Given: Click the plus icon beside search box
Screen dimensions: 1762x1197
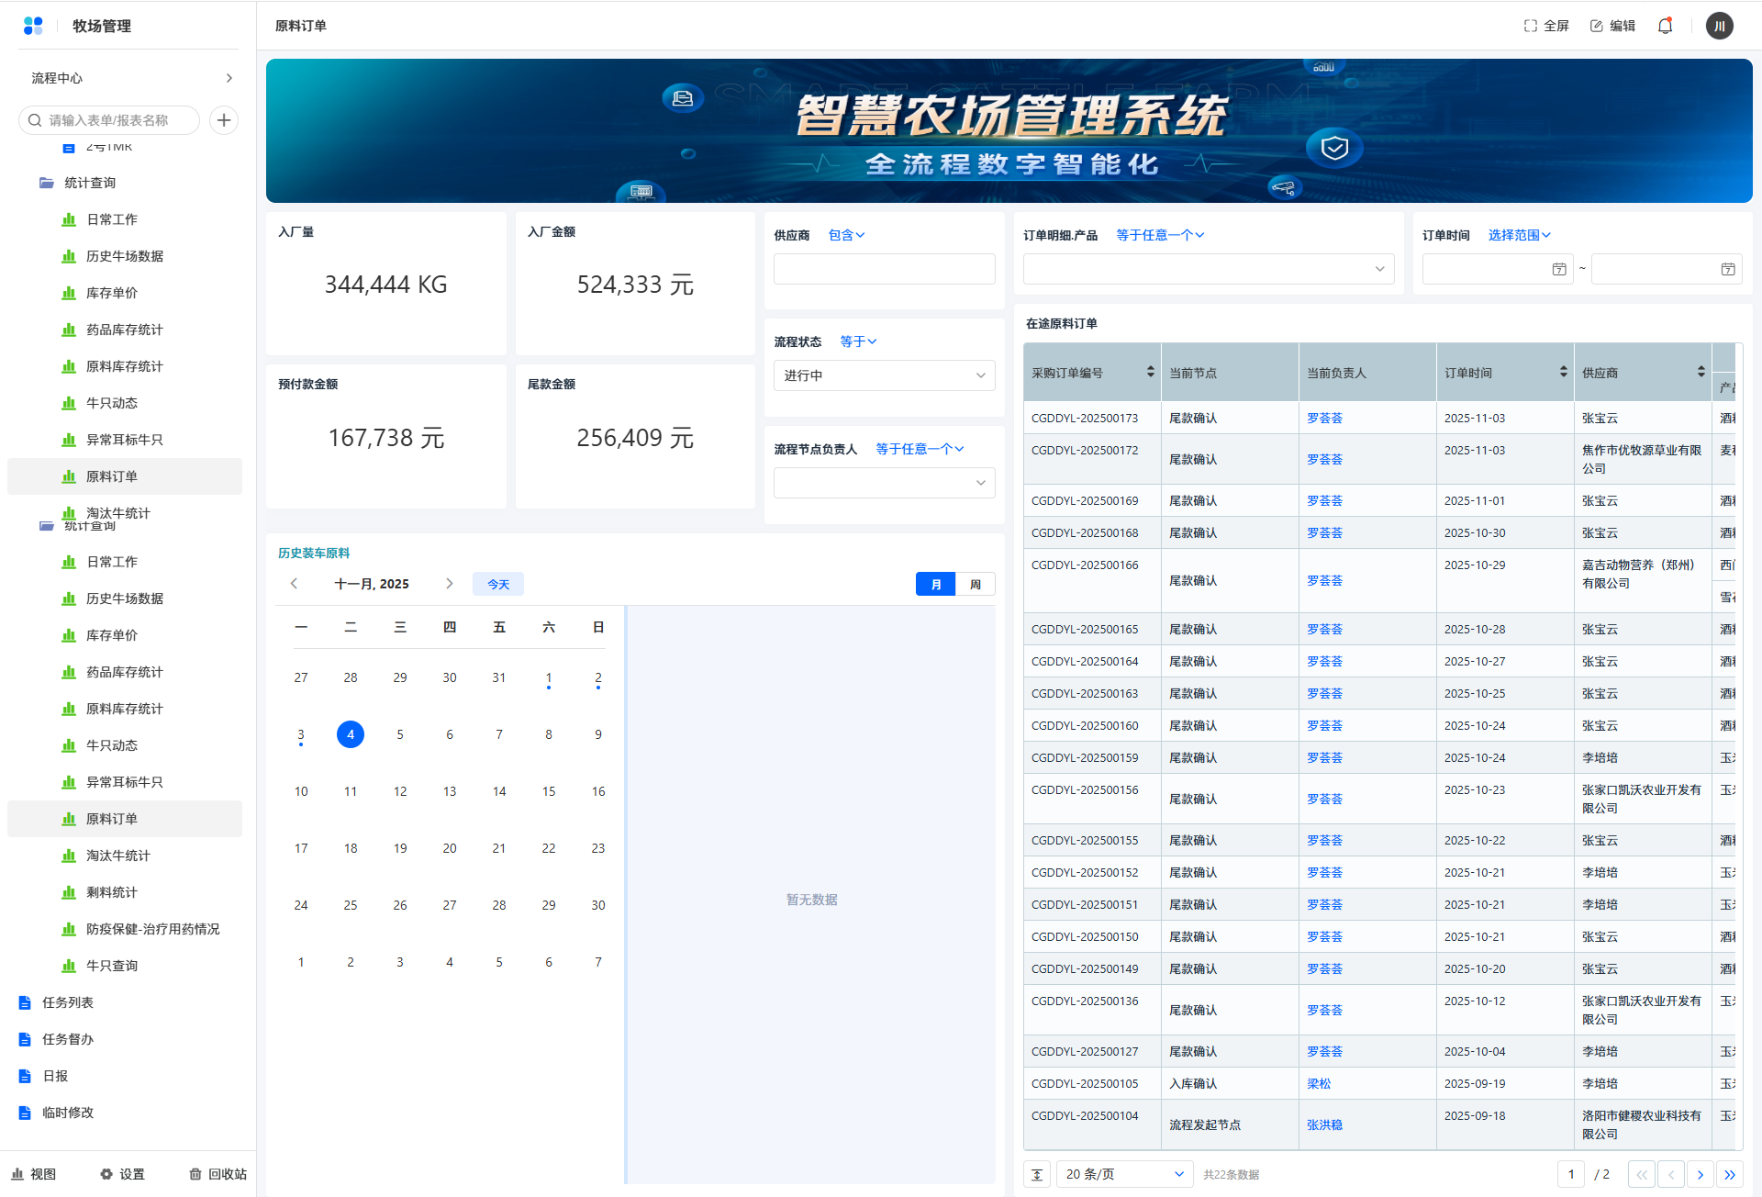Looking at the screenshot, I should point(224,120).
